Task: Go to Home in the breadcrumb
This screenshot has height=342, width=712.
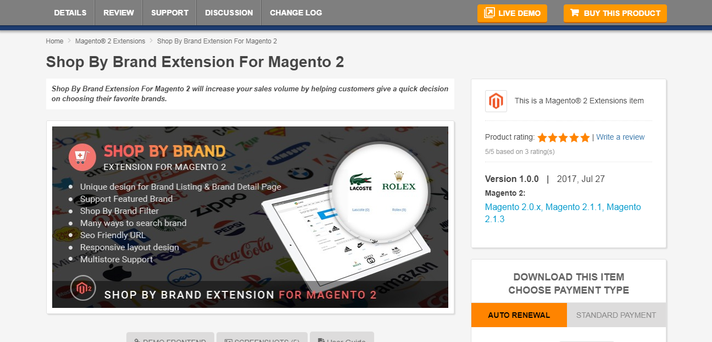Action: pos(55,41)
